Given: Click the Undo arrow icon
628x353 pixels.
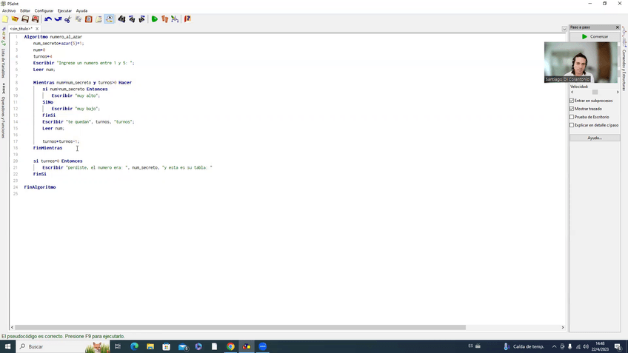Looking at the screenshot, I should (47, 19).
